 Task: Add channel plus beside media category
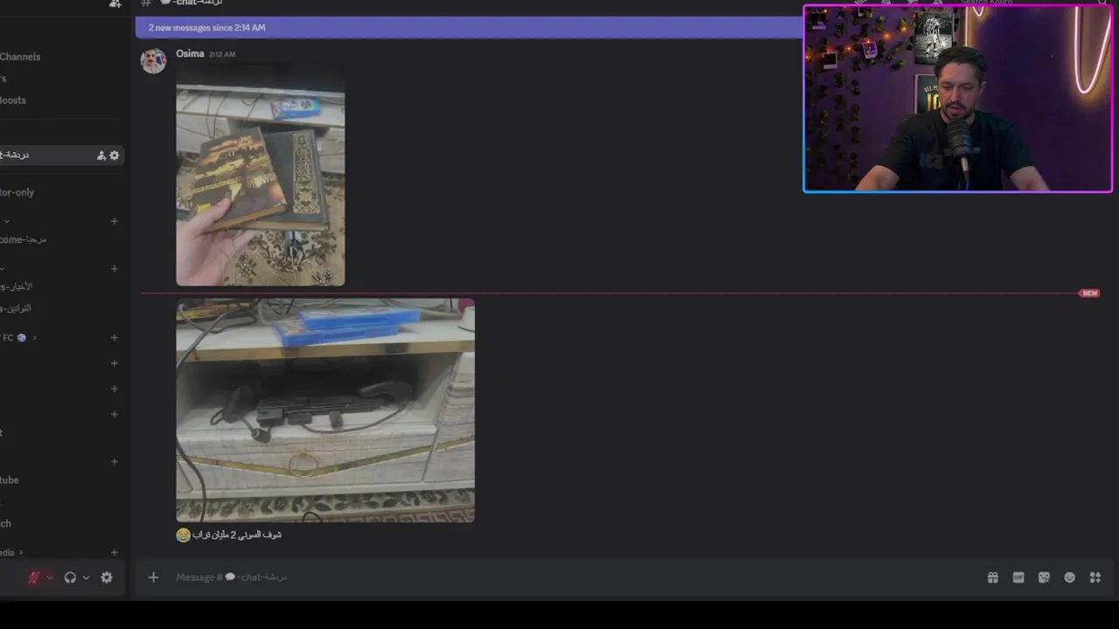[x=114, y=553]
